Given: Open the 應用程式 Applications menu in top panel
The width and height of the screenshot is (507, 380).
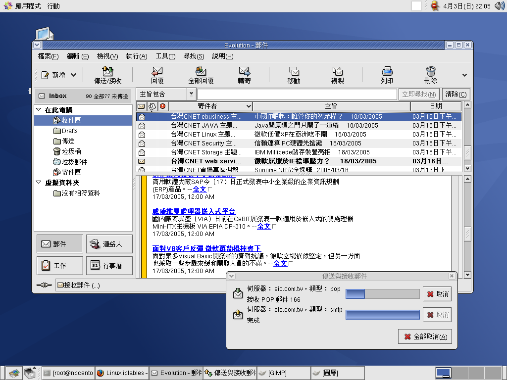Looking at the screenshot, I should [23, 6].
